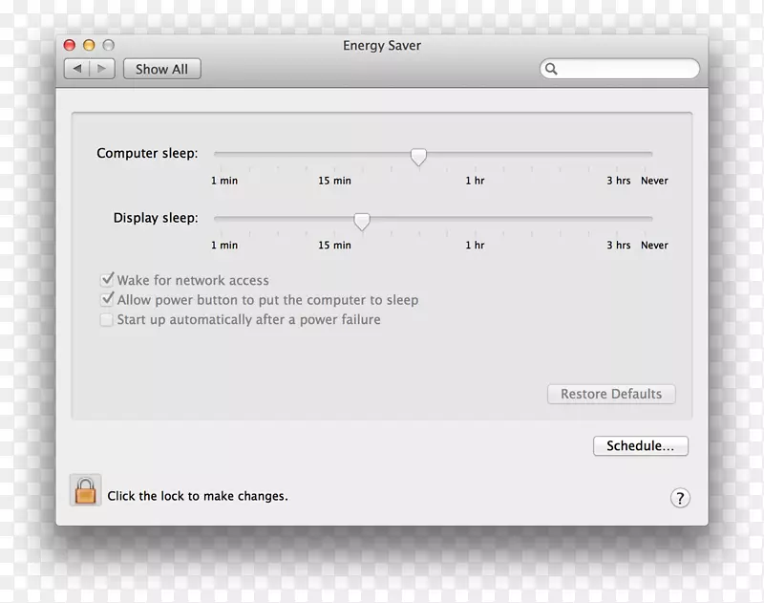Click the forward navigation arrow
This screenshot has height=603, width=764.
[x=100, y=68]
